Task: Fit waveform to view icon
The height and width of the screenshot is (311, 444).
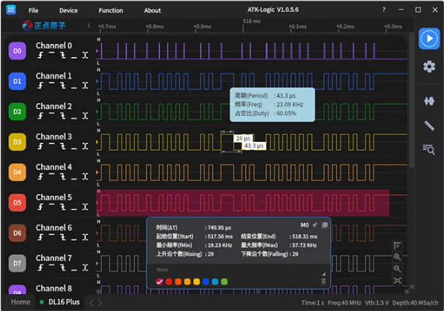Action: [x=397, y=280]
